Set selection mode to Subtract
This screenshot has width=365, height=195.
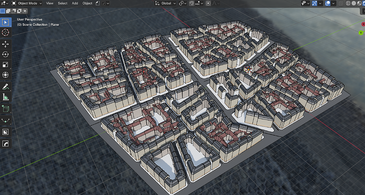pyautogui.click(x=14, y=11)
